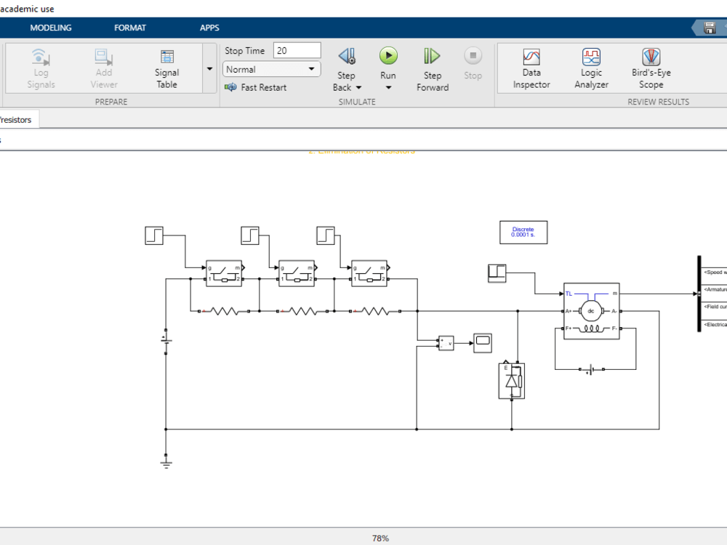Select the third series resistor
The height and width of the screenshot is (545, 727).
(375, 311)
